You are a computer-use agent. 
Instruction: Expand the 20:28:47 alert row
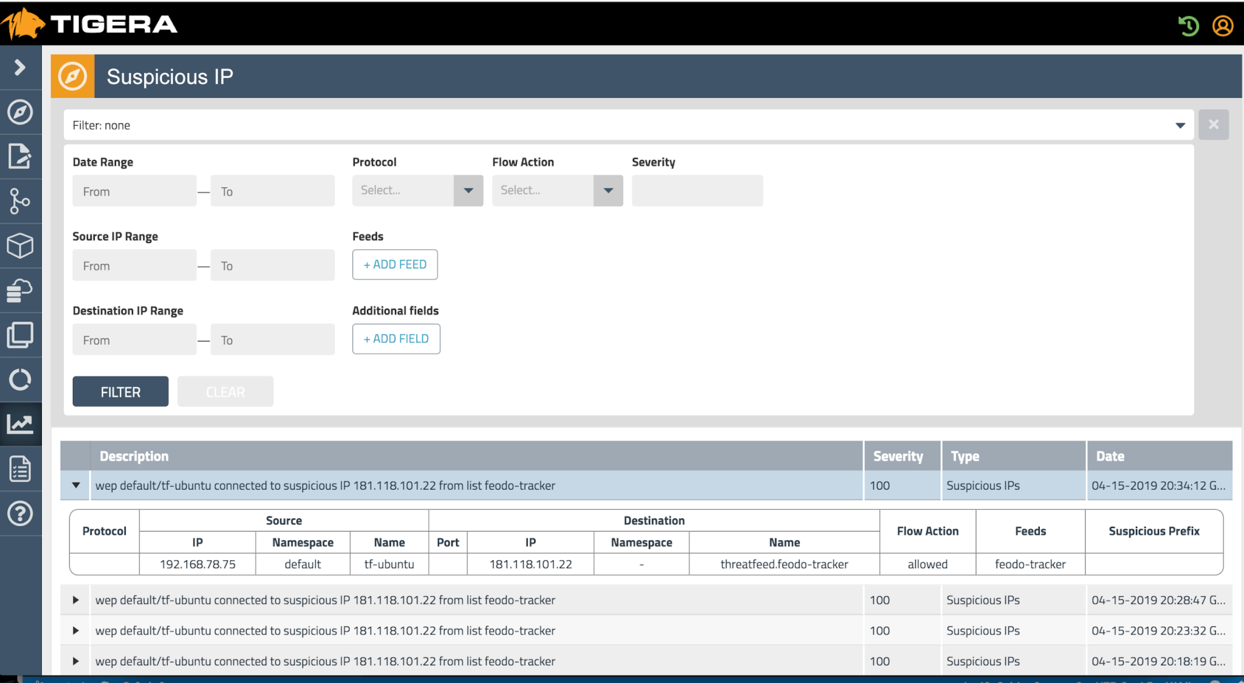pos(76,600)
